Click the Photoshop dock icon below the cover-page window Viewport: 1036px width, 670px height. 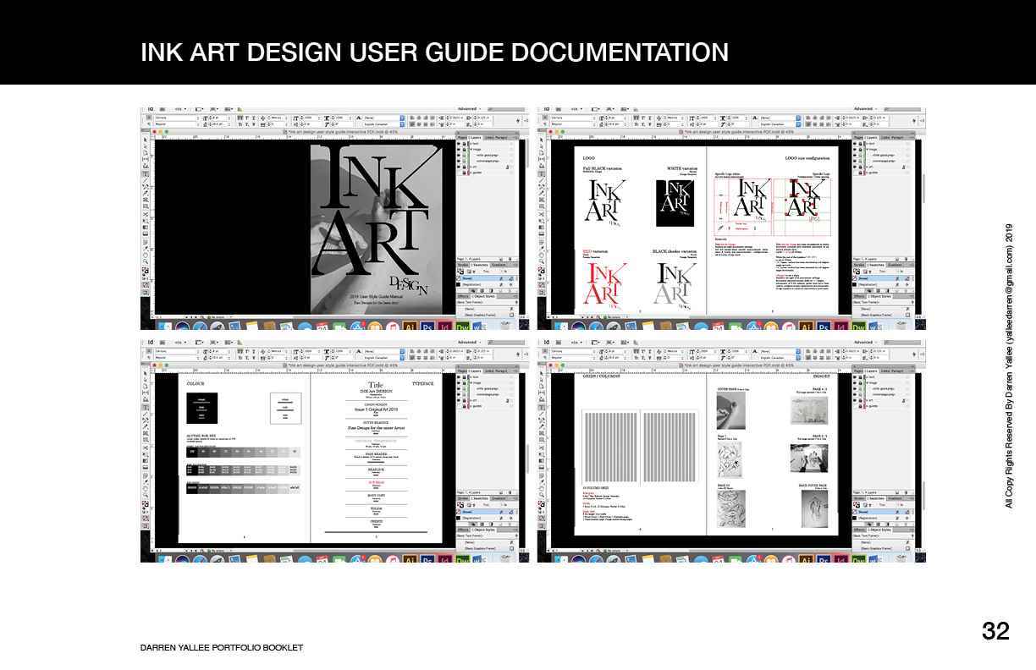coord(427,327)
